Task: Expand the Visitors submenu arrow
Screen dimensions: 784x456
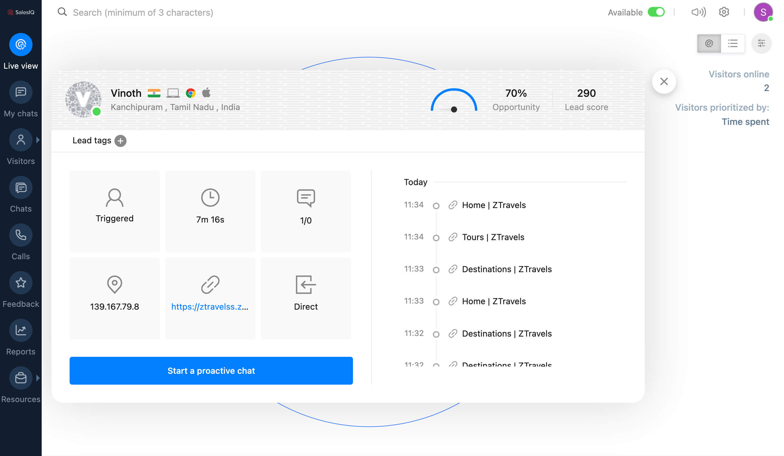Action: (x=38, y=140)
